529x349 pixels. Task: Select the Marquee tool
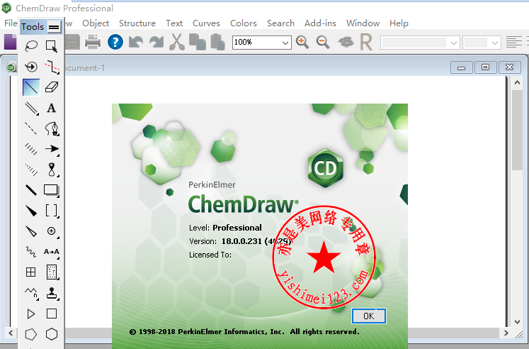point(52,45)
